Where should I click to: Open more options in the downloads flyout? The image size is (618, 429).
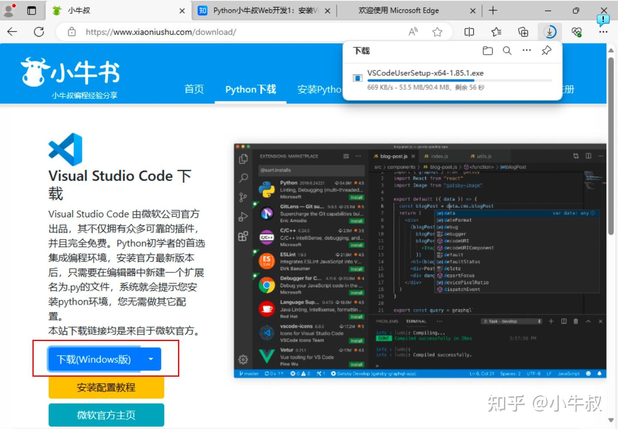pos(527,51)
